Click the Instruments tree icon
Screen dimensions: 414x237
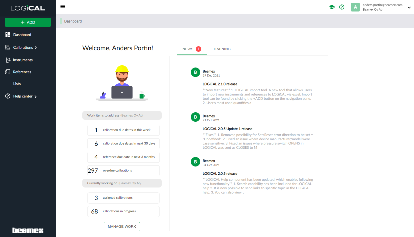point(8,60)
